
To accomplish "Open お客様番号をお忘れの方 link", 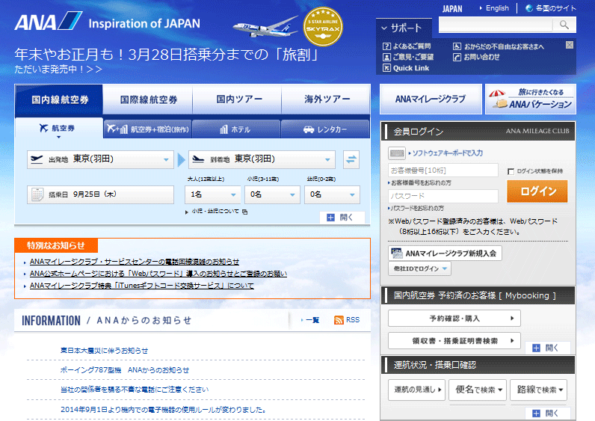I will pyautogui.click(x=420, y=183).
